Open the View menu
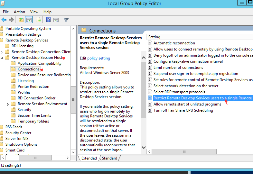This screenshot has width=253, height=174. coord(34,12)
